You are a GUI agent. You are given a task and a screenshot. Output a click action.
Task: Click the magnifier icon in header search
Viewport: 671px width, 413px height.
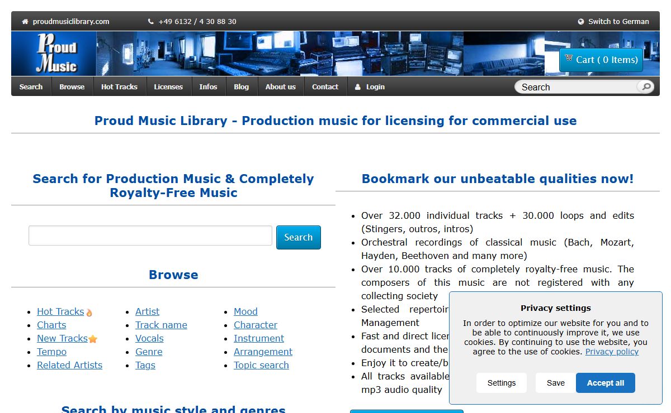click(x=646, y=87)
